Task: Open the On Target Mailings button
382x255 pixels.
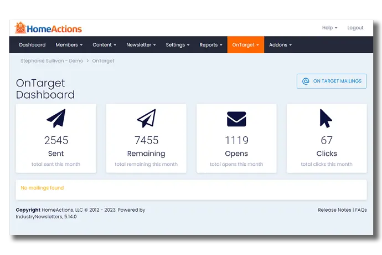Action: (331, 81)
